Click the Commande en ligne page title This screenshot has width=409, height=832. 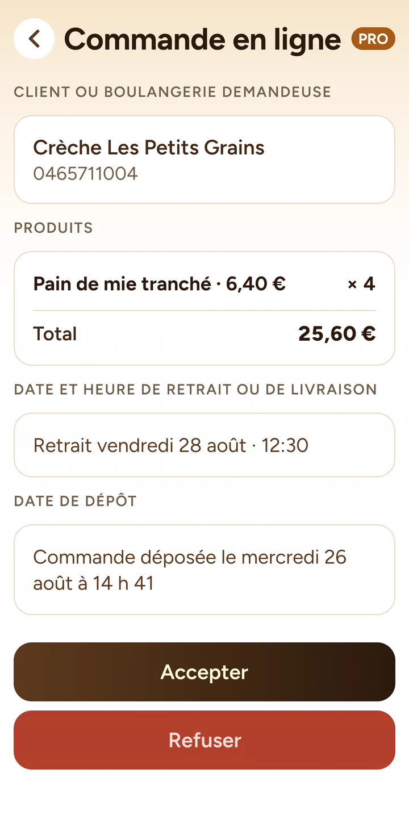(202, 39)
